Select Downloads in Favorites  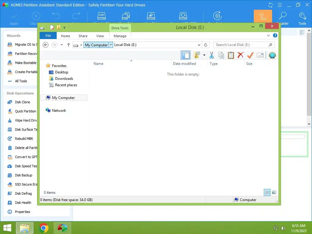pyautogui.click(x=64, y=79)
